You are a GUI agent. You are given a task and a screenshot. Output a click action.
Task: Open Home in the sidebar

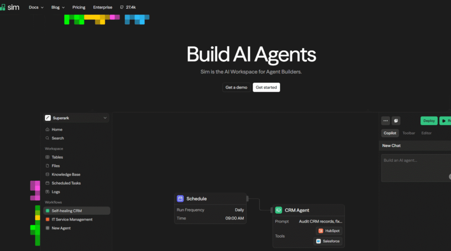pos(57,130)
